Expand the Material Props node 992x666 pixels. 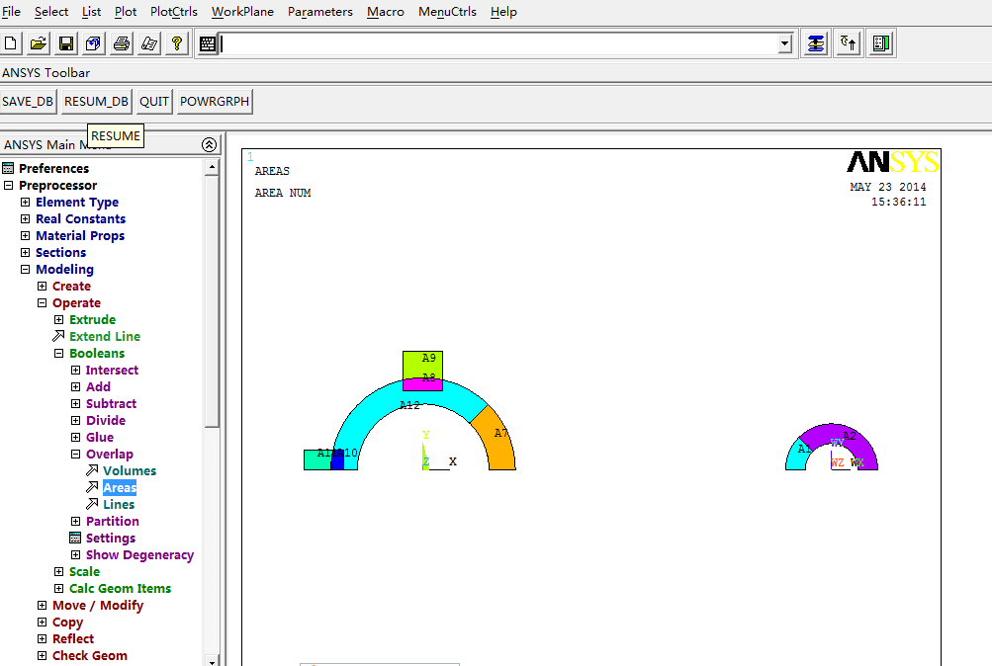(26, 236)
